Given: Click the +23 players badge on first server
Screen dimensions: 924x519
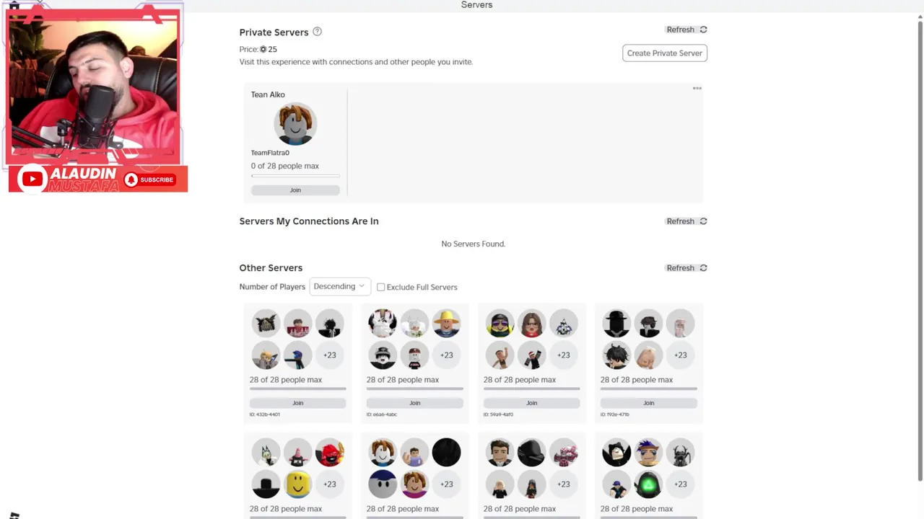Looking at the screenshot, I should pyautogui.click(x=329, y=355).
